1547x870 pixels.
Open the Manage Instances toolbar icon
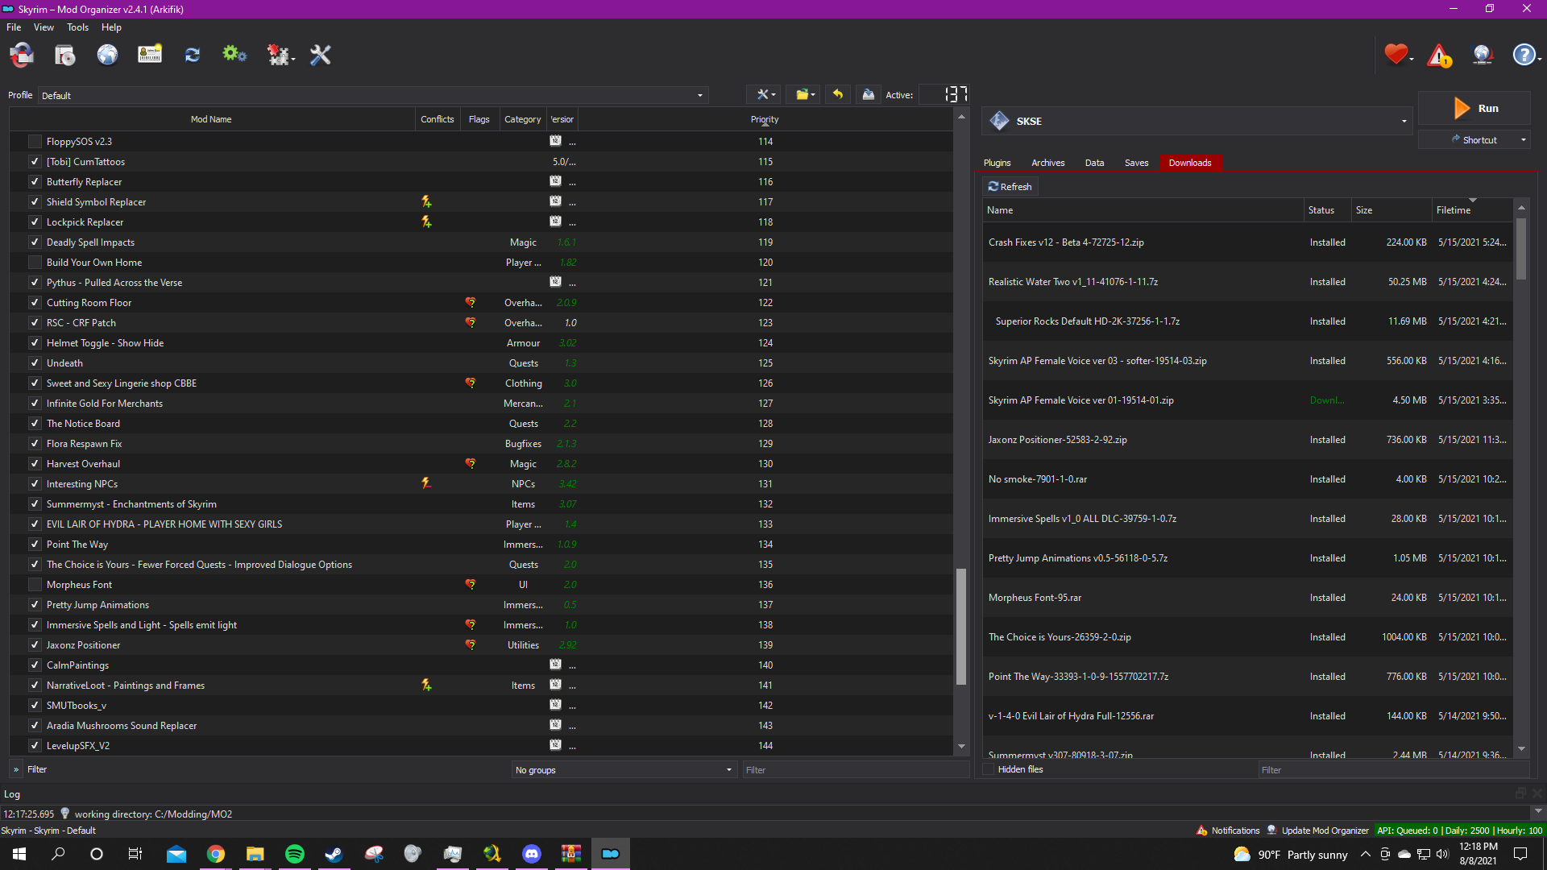pyautogui.click(x=22, y=55)
